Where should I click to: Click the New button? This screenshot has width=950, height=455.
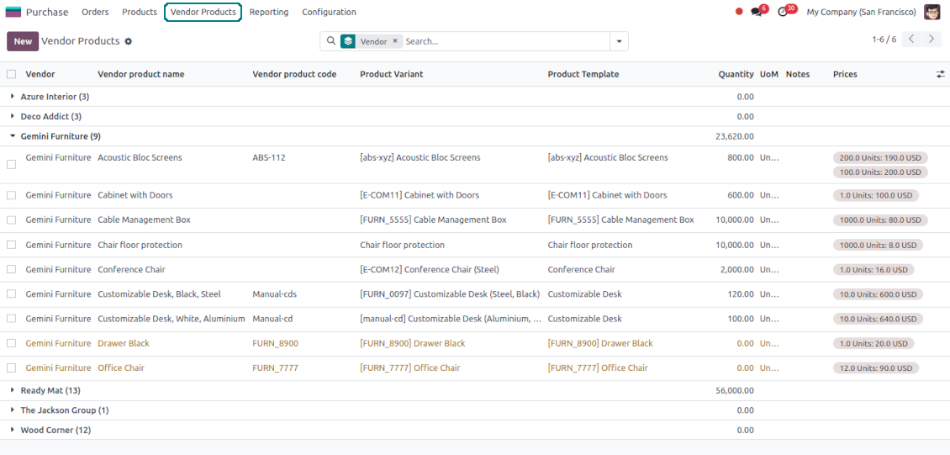(23, 41)
